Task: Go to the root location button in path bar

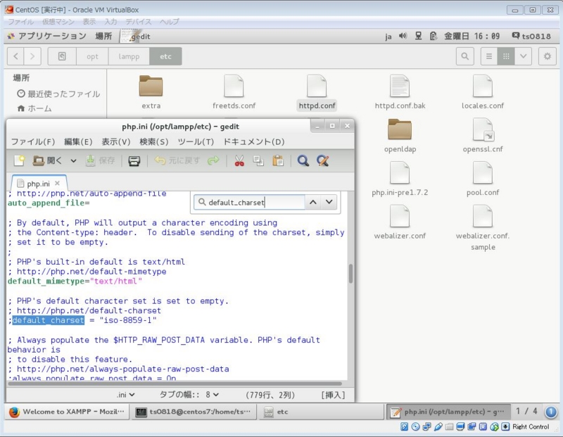Action: pos(62,56)
